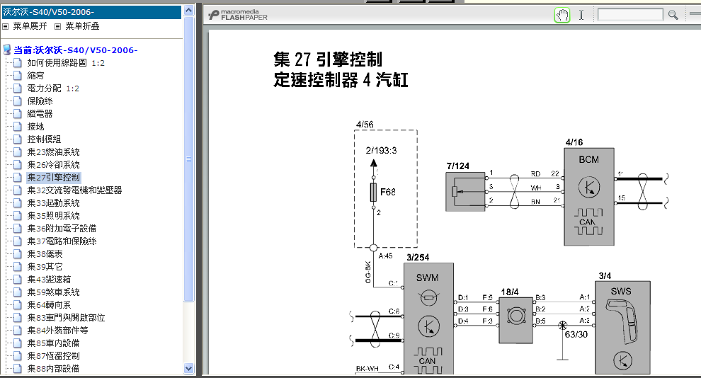The width and height of the screenshot is (701, 378).
Task: Click the 63/30 ground label
Action: [576, 334]
